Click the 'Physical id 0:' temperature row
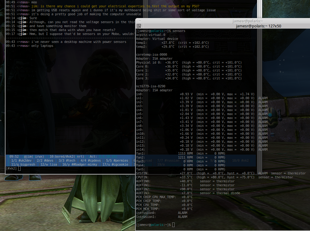This screenshot has height=231, width=310. tap(189, 62)
